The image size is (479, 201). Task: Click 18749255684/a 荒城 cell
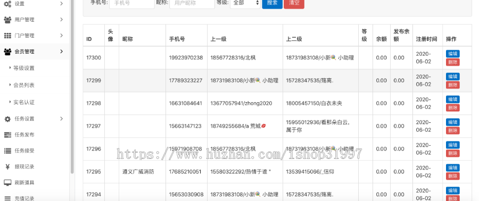point(238,126)
